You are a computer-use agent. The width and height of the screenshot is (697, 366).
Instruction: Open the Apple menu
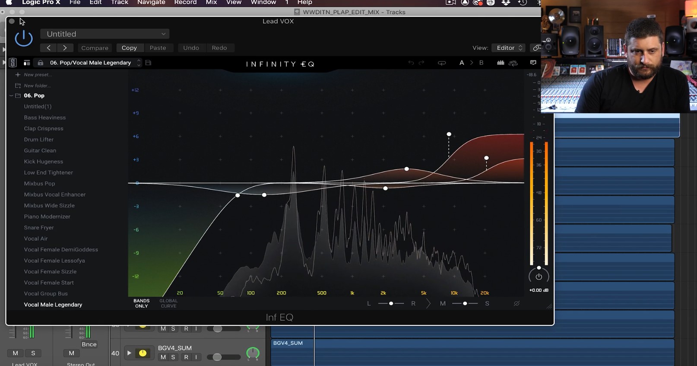tap(9, 3)
